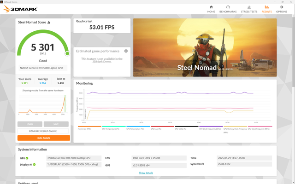The image size is (295, 184).
Task: Click Your score value 5 301
Action: click(24, 83)
